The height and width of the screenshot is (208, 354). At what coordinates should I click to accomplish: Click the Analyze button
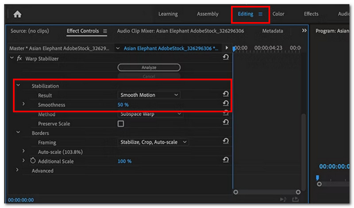click(149, 68)
